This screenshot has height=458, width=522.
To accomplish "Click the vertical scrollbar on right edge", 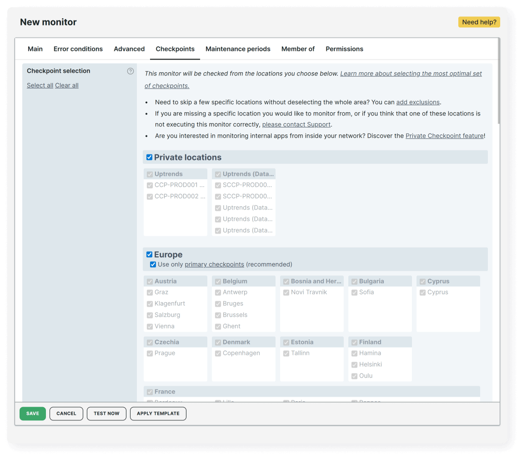I will point(499,82).
